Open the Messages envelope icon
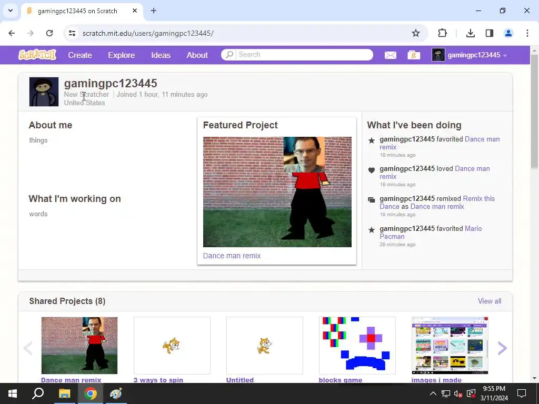 pos(390,55)
